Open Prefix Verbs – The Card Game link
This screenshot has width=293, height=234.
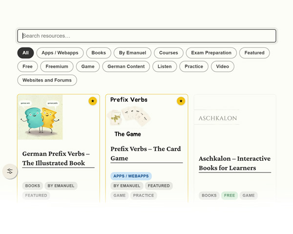coord(146,153)
